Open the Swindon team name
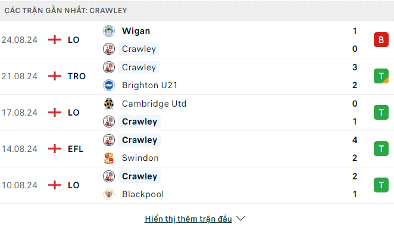 (140, 158)
